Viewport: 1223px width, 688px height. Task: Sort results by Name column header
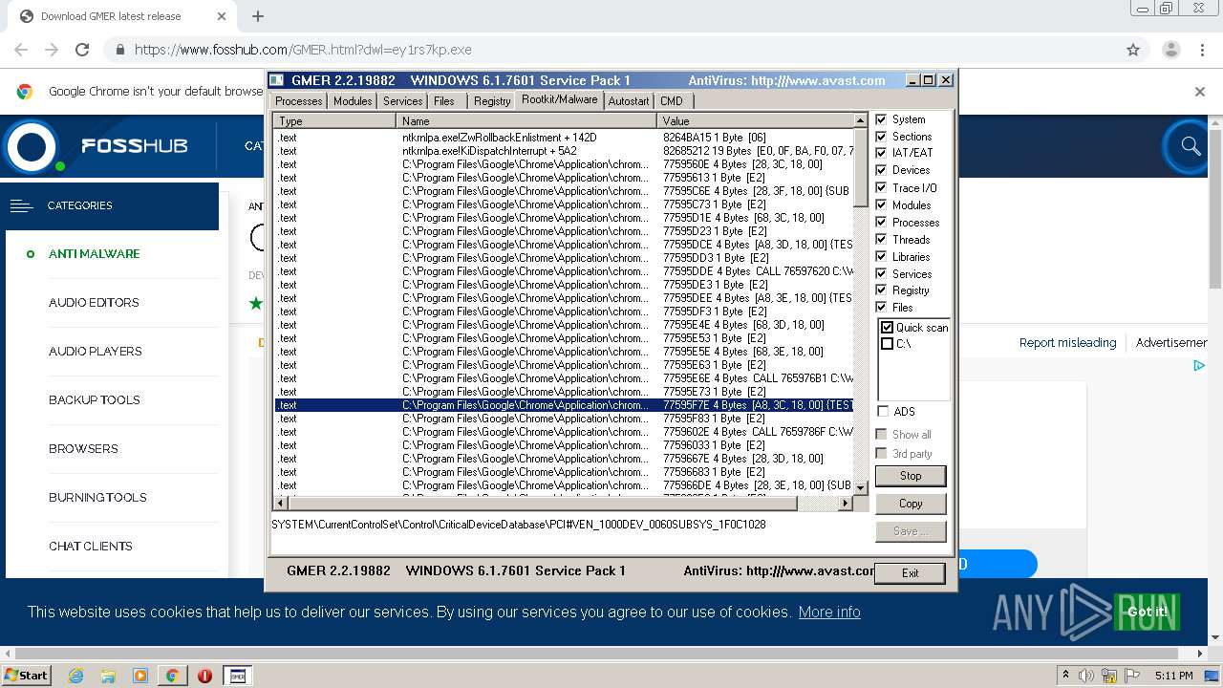coord(526,121)
